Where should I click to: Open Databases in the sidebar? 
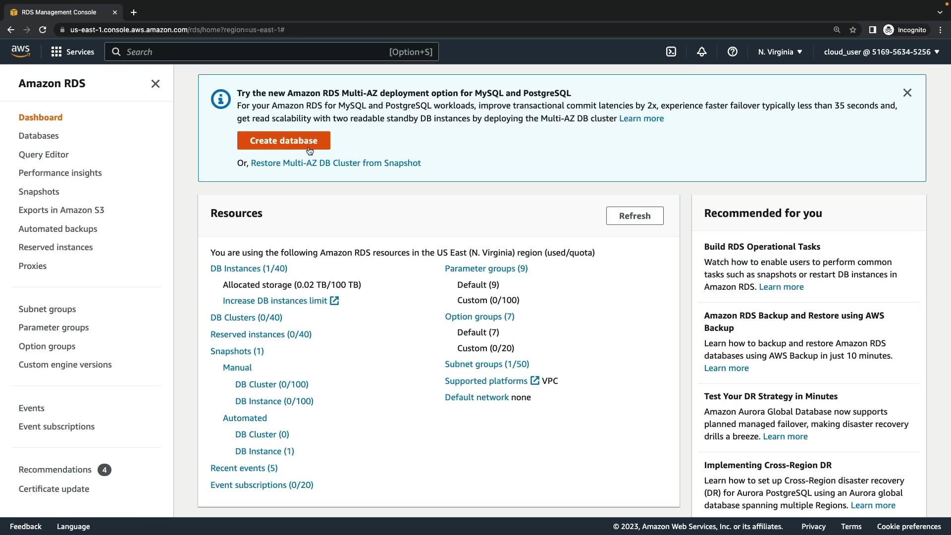point(39,136)
